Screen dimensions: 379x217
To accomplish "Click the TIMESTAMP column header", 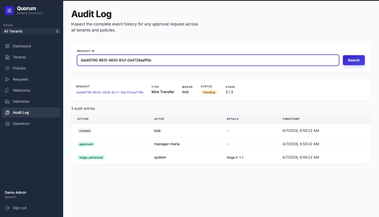I will 291,119.
